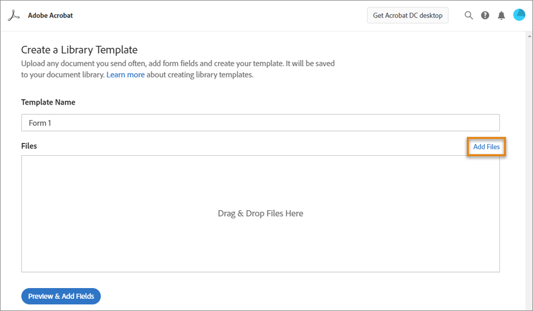533x311 pixels.
Task: Select the question mark help icon
Action: (485, 15)
